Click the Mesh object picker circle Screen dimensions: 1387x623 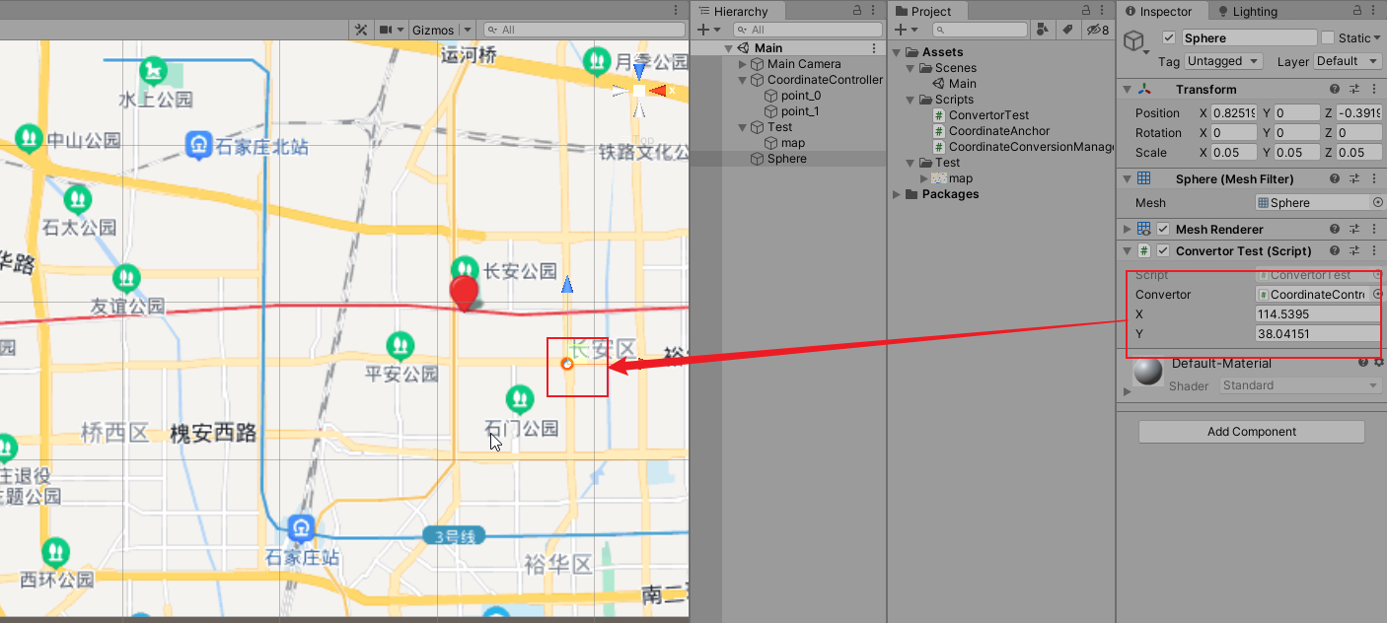pos(1378,202)
